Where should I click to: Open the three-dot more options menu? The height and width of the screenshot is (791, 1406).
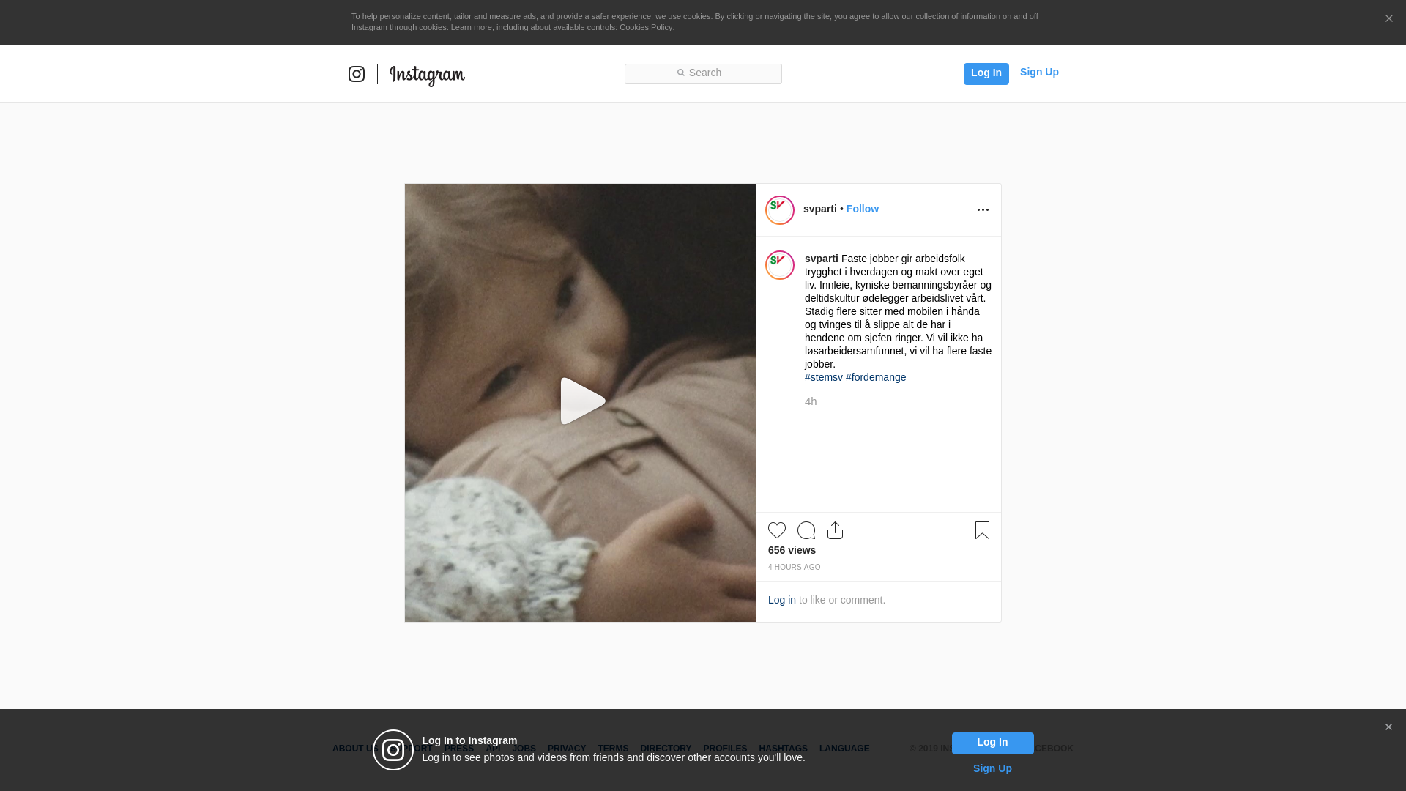pyautogui.click(x=983, y=210)
